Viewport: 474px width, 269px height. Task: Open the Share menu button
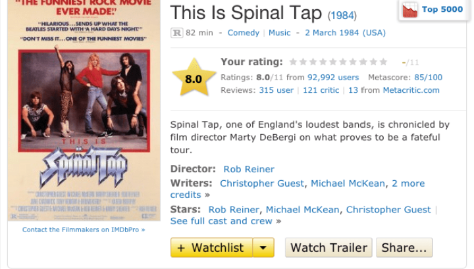(x=404, y=248)
